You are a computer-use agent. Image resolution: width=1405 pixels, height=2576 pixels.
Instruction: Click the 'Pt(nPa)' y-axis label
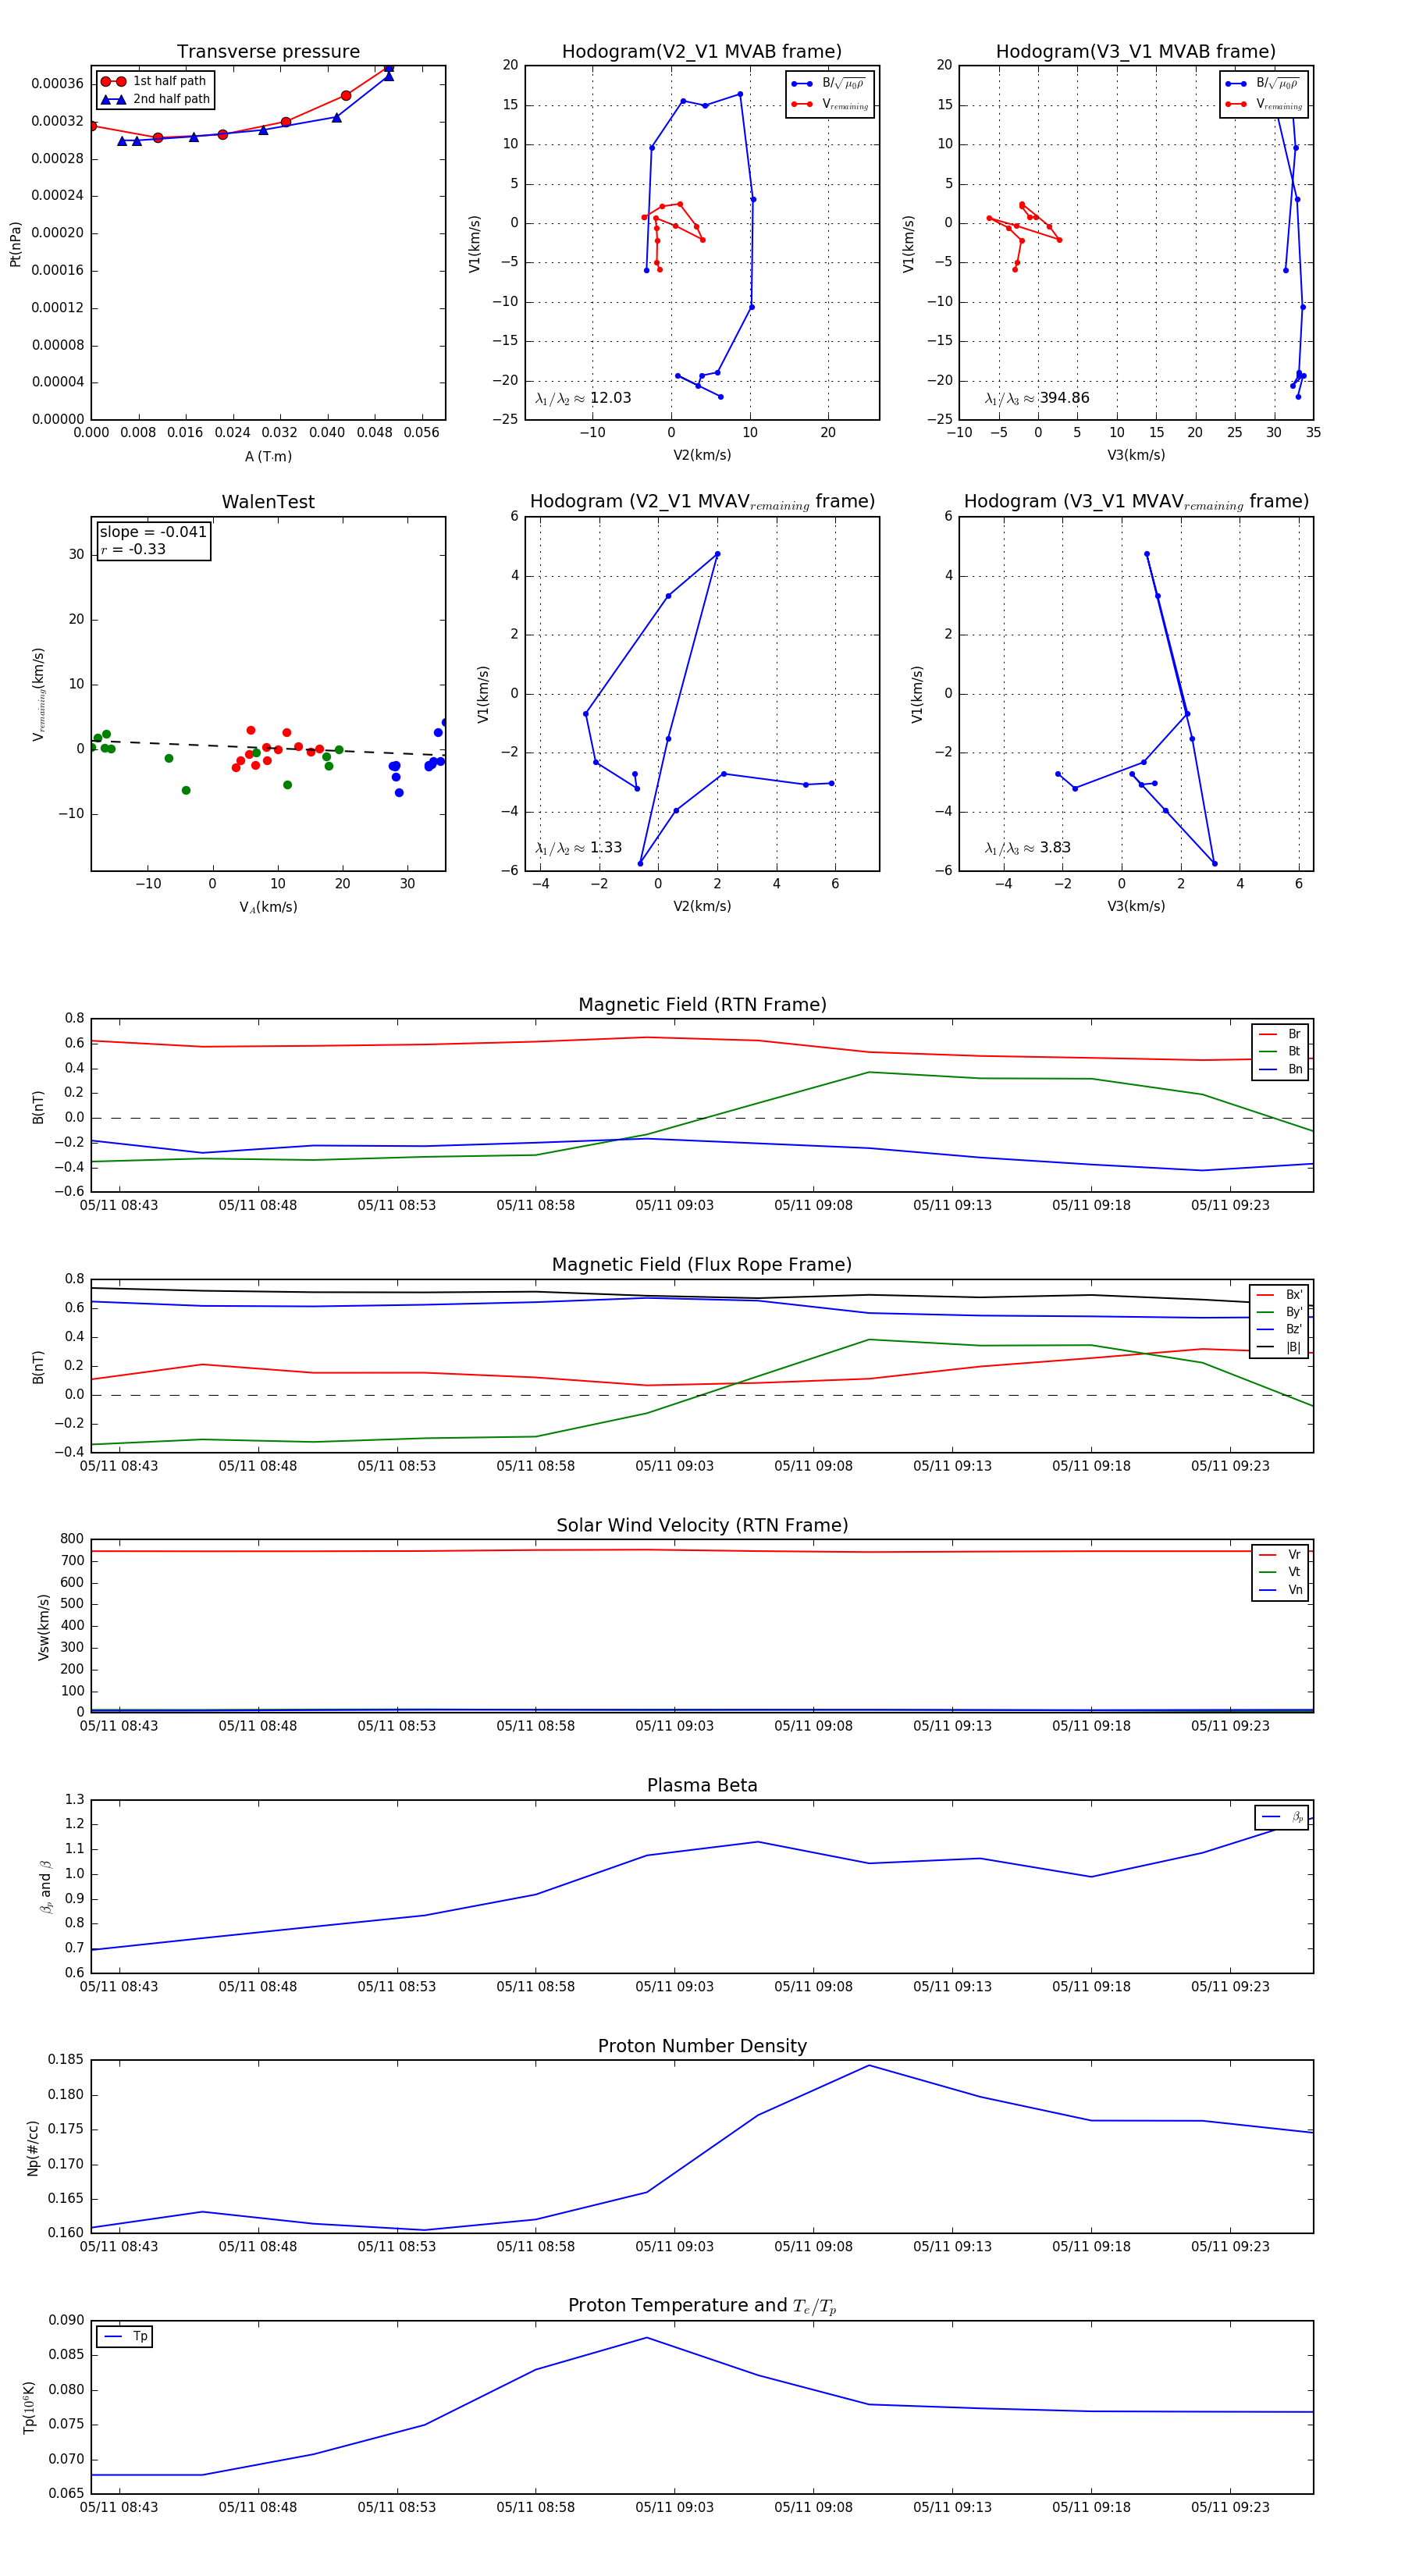(15, 244)
